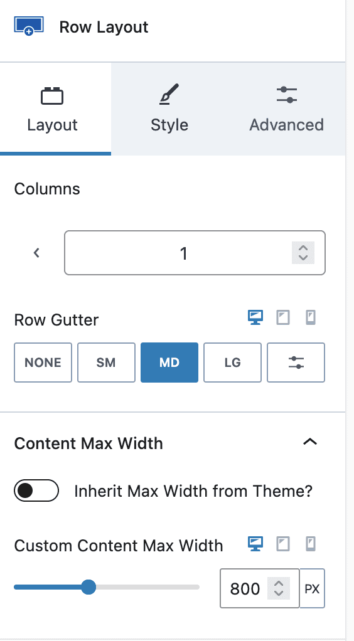Select mobile icon for Custom Content Max Width
This screenshot has width=354, height=641.
(x=311, y=544)
